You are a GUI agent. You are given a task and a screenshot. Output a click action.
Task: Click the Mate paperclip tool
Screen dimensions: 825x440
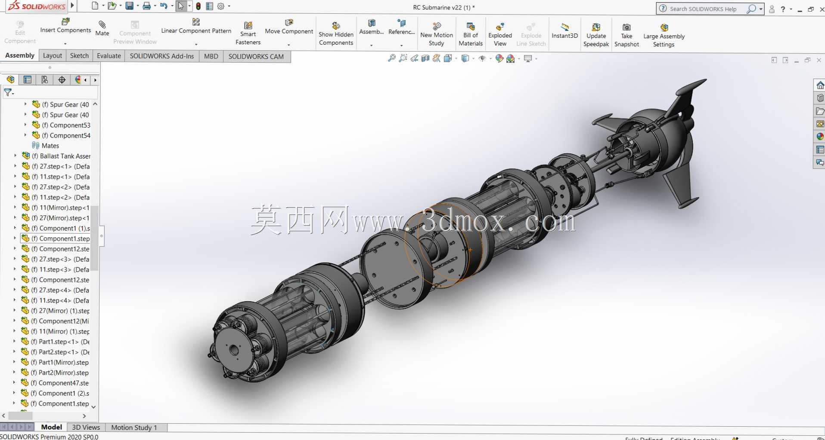(x=102, y=28)
